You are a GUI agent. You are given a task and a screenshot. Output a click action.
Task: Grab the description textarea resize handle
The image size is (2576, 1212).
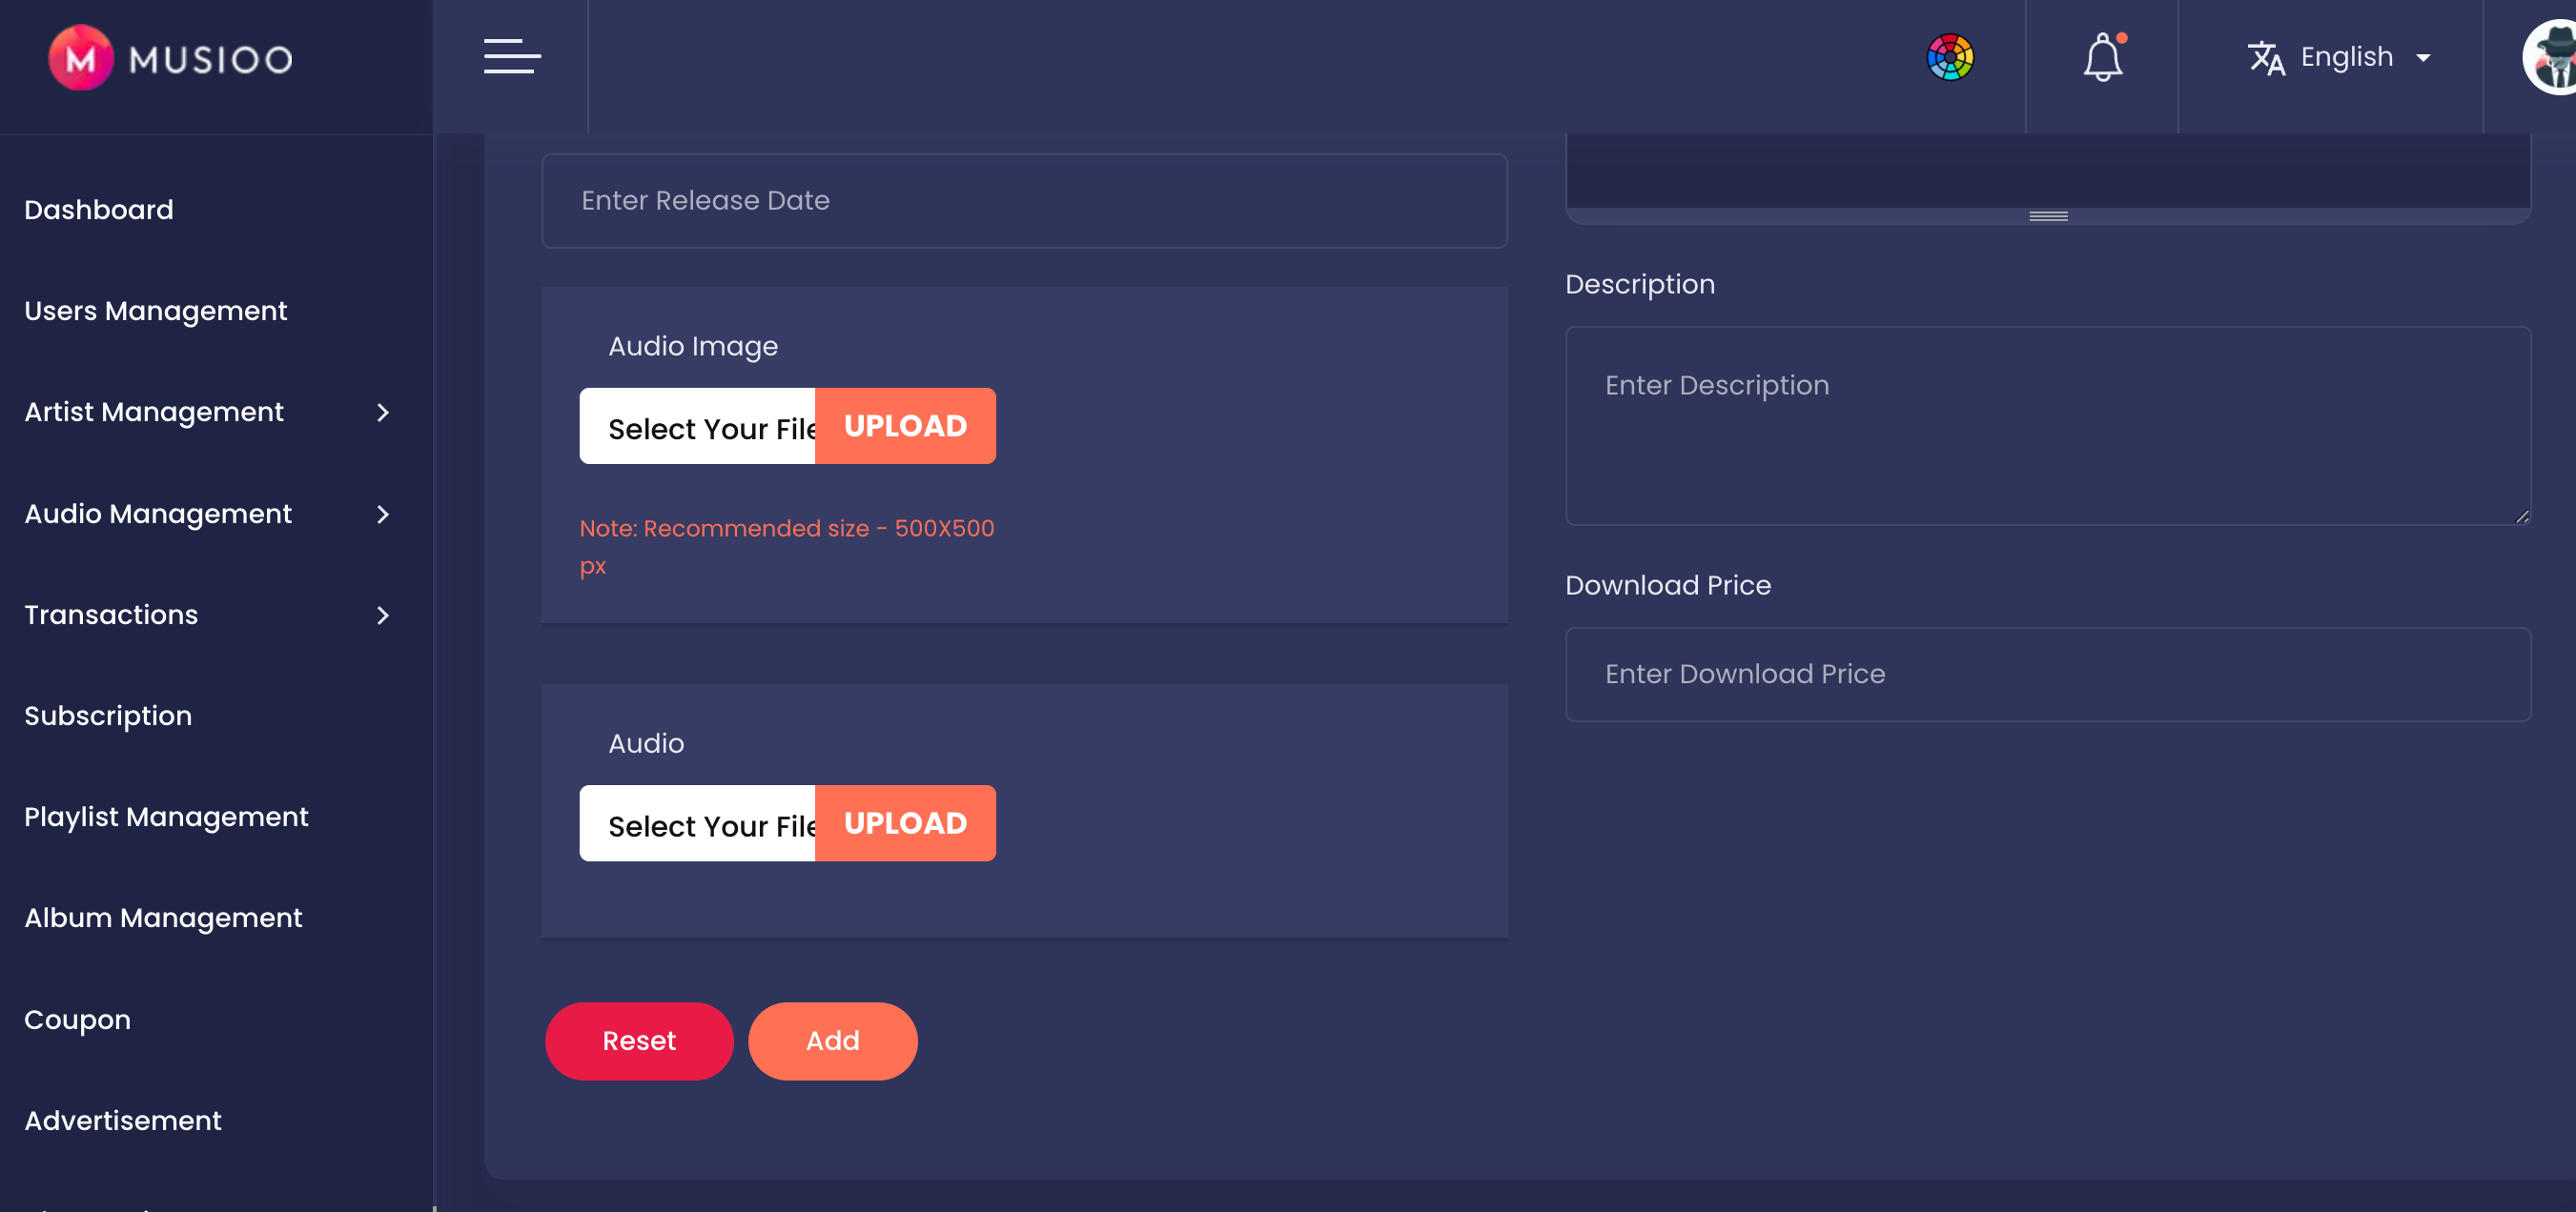(x=2521, y=516)
